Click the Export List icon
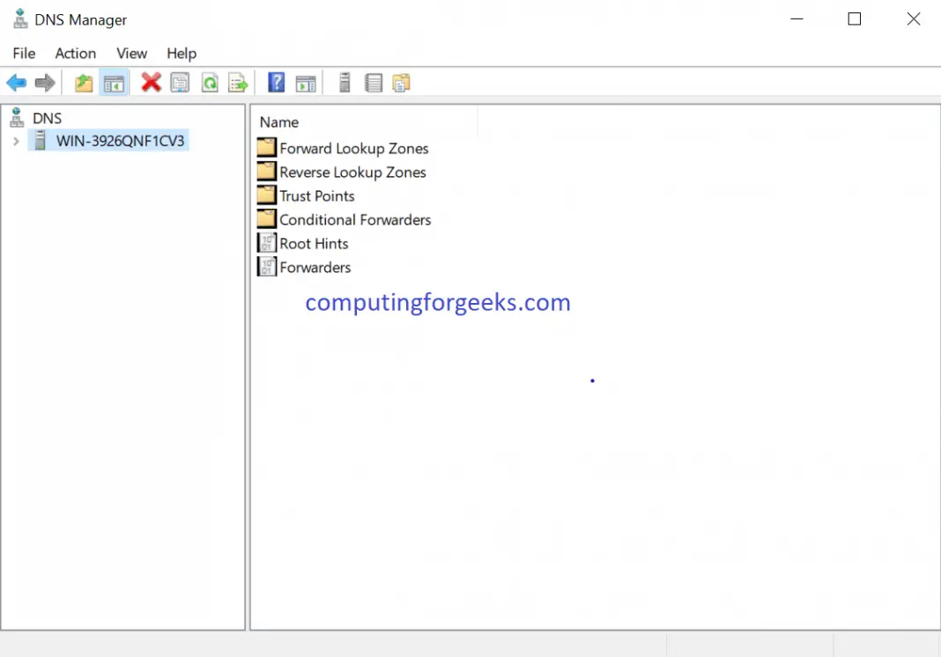The width and height of the screenshot is (941, 657). [238, 84]
